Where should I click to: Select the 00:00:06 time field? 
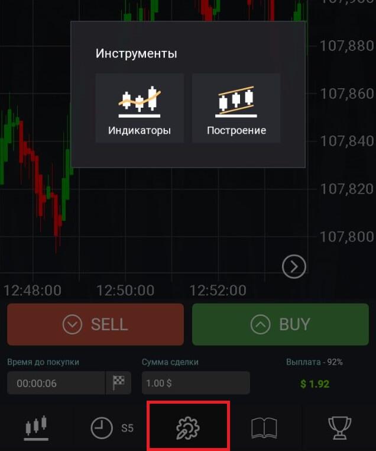pos(56,383)
